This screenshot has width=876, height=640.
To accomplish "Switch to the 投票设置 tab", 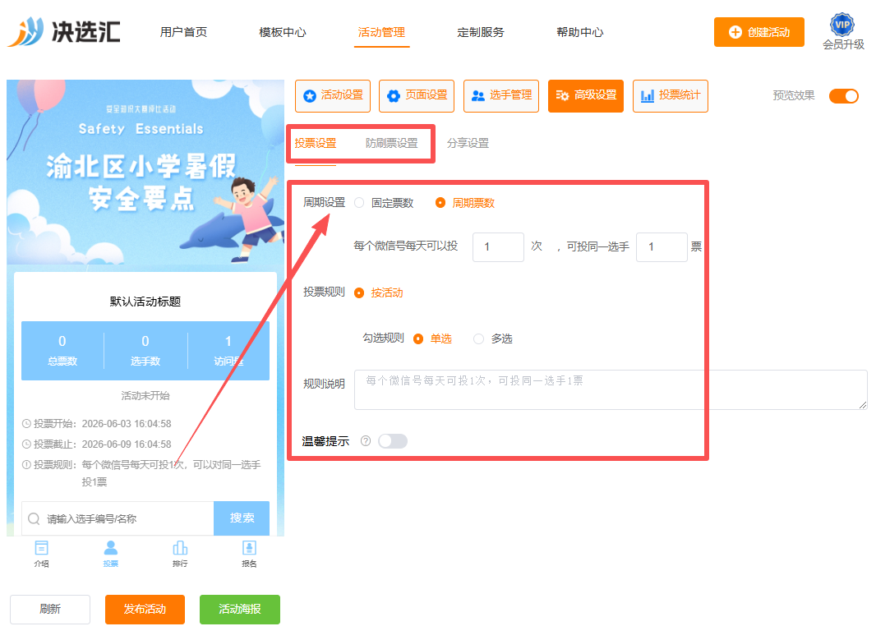I will click(316, 144).
